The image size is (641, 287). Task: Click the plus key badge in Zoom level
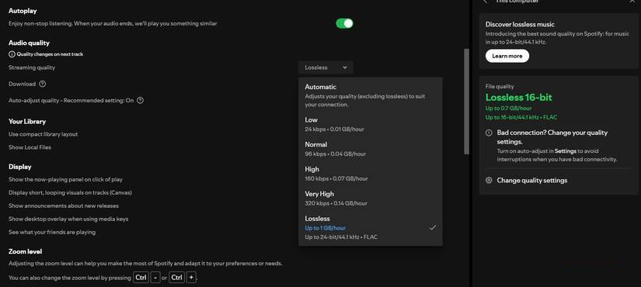[x=191, y=278]
